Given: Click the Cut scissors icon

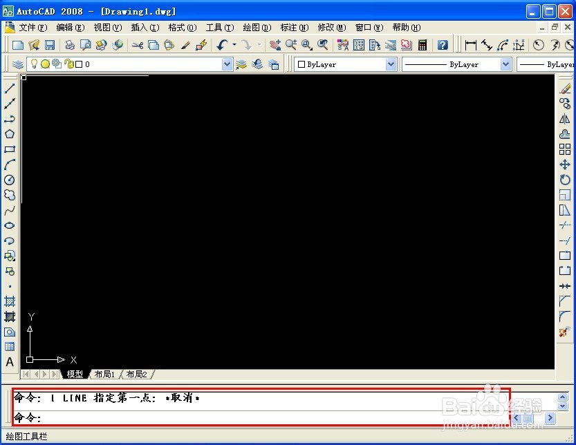Looking at the screenshot, I should coord(138,45).
